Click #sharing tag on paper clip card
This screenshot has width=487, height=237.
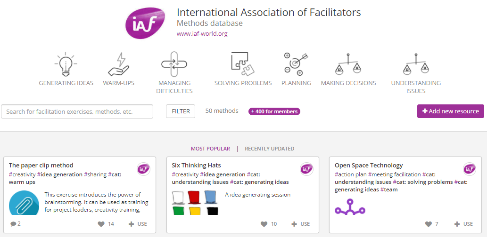95,174
